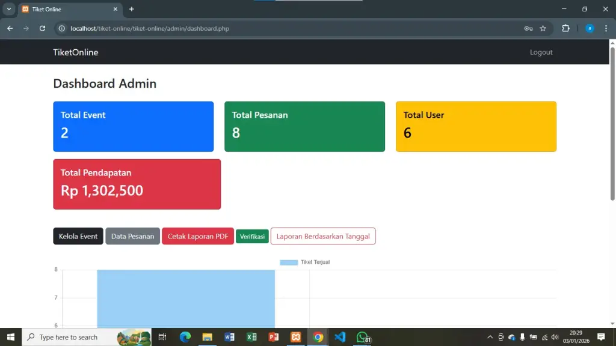Image resolution: width=616 pixels, height=346 pixels.
Task: Reload the dashboard page
Action: [x=42, y=28]
